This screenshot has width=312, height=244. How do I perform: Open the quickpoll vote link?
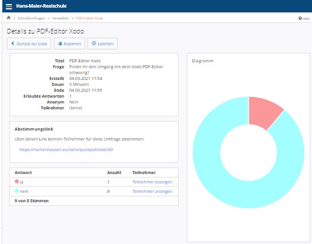click(x=66, y=149)
